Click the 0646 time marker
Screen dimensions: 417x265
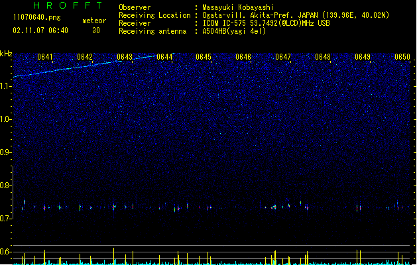243,57
